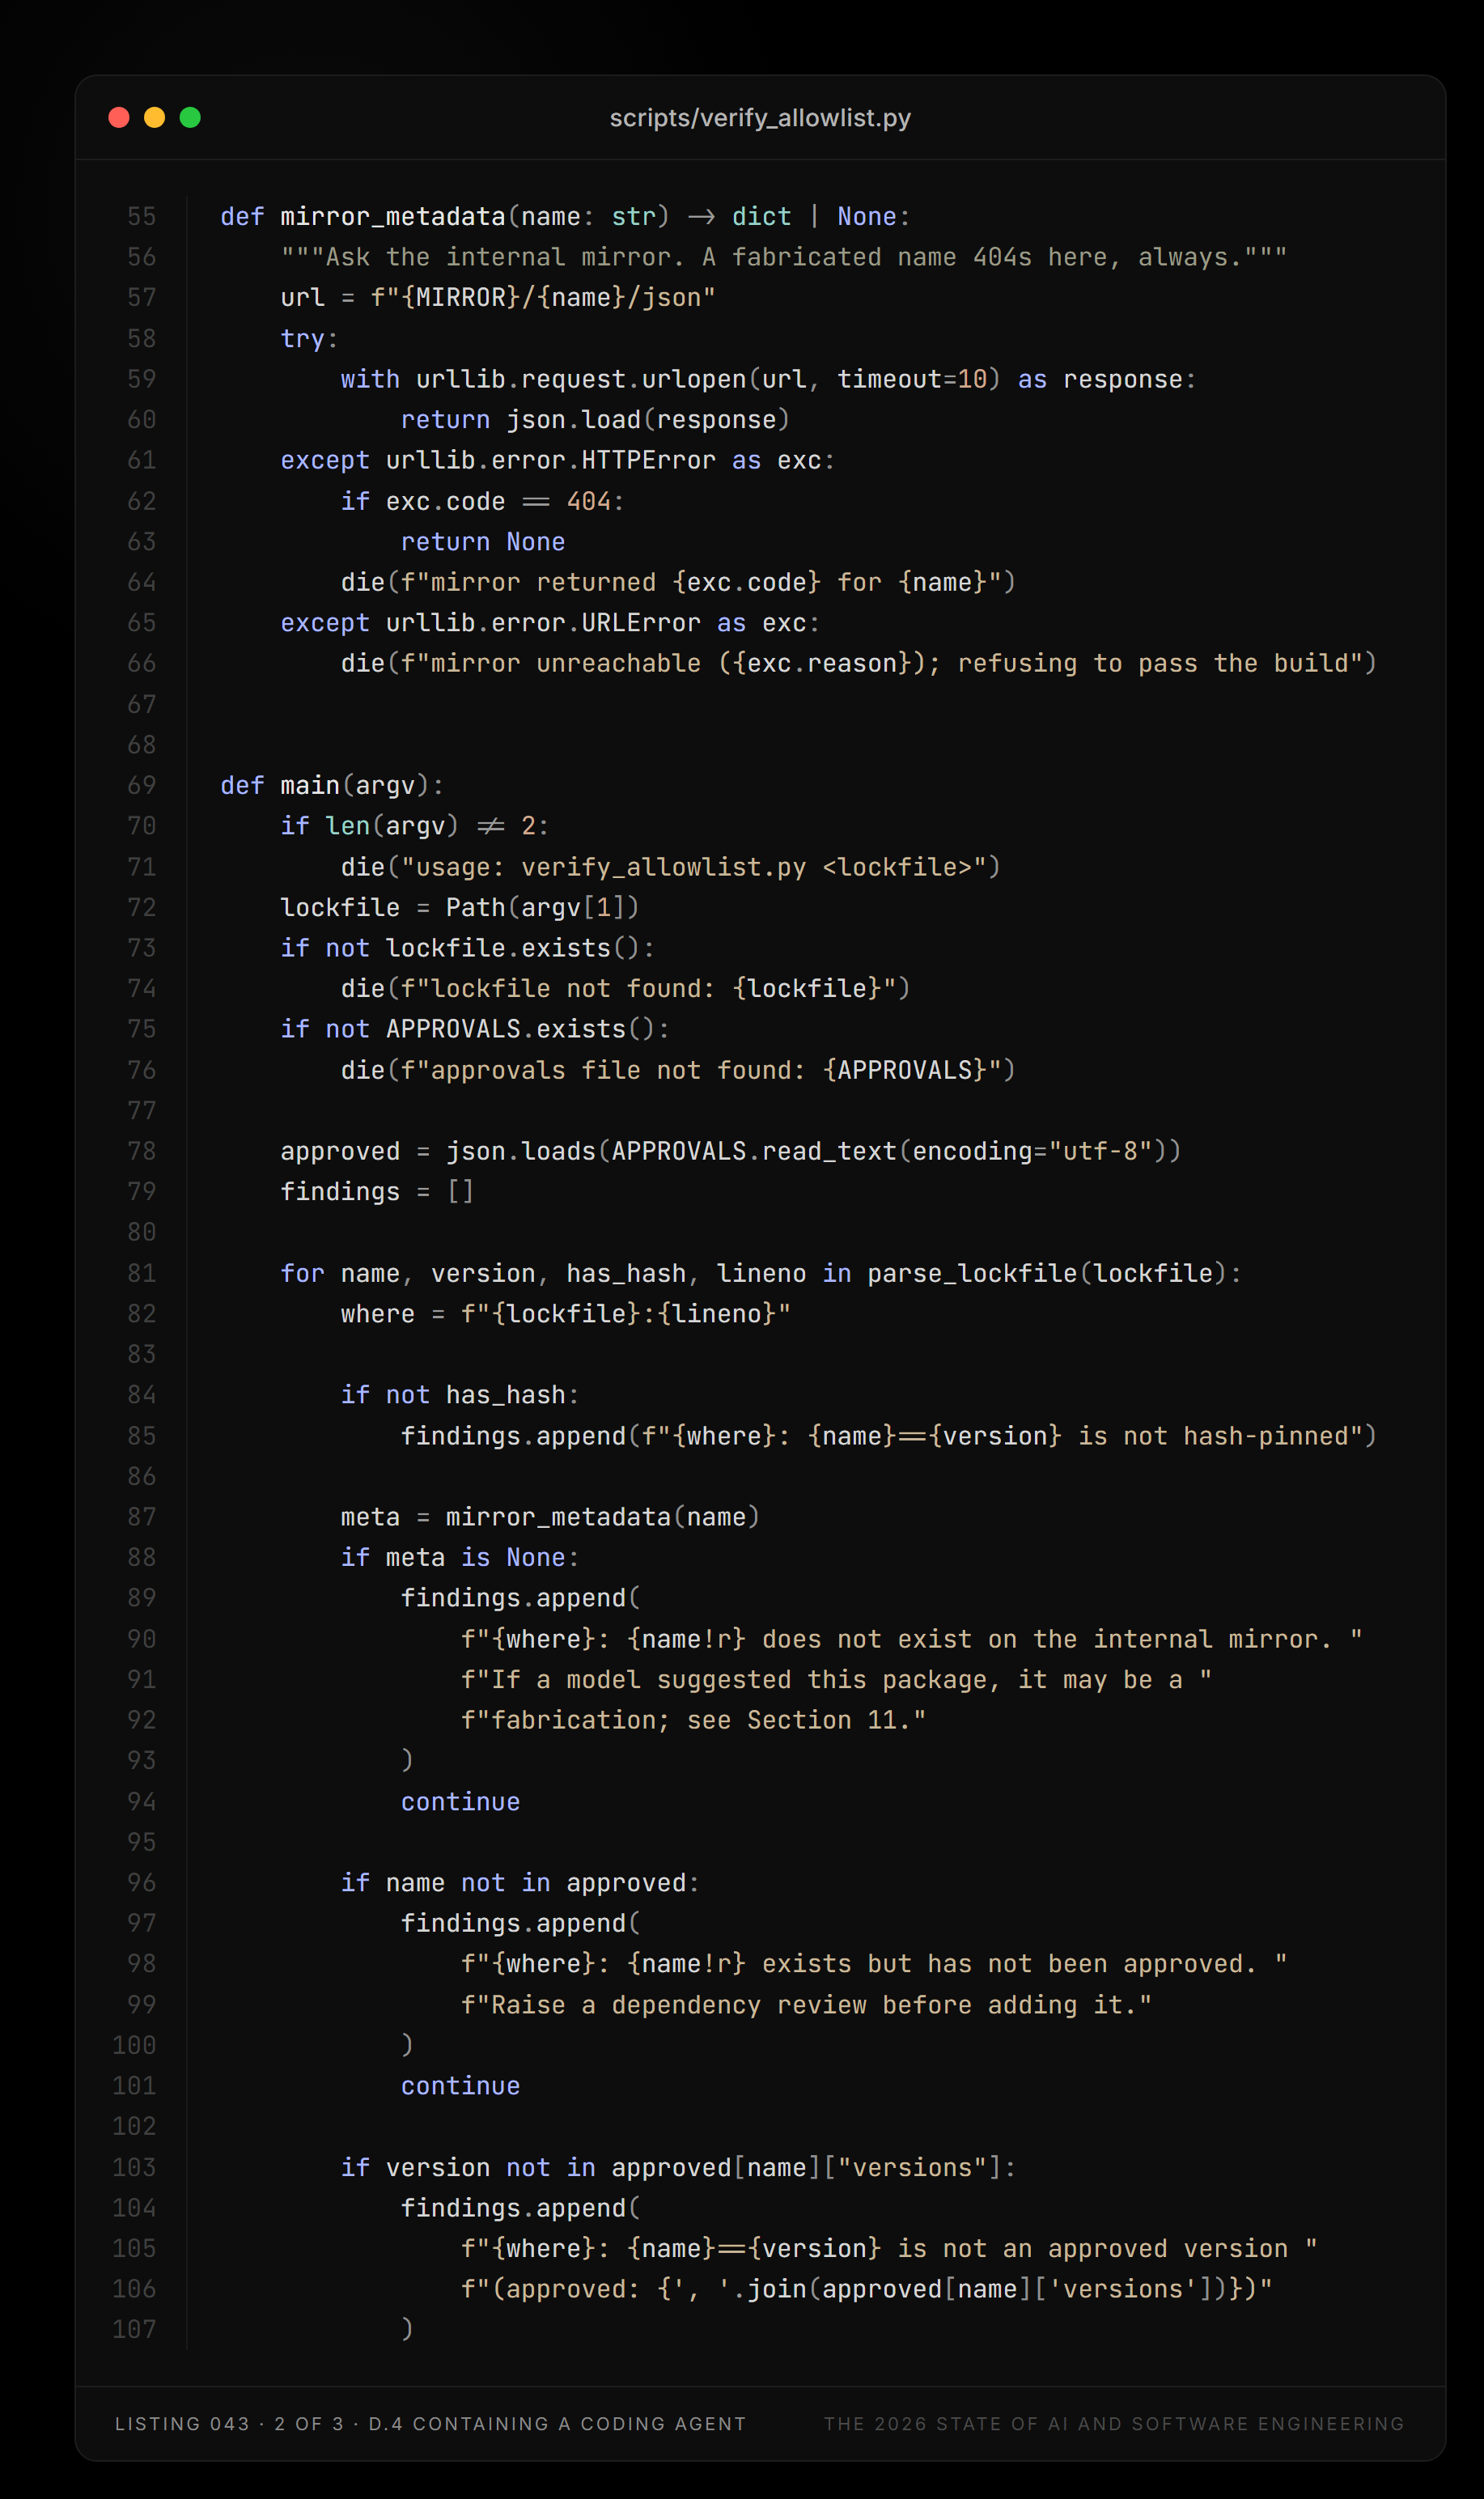The height and width of the screenshot is (2499, 1484).
Task: Click the 'is not an approved version' string
Action: coord(889,2249)
